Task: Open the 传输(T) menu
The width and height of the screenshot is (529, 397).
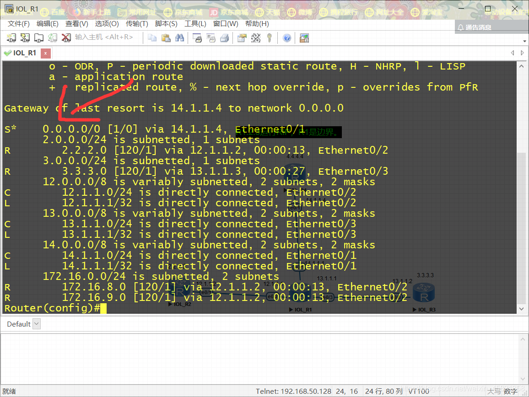Action: pos(137,24)
